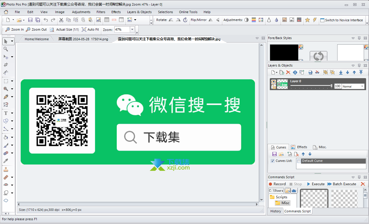Open the Selections menu
Image resolution: width=369 pixels, height=224 pixels.
click(165, 12)
